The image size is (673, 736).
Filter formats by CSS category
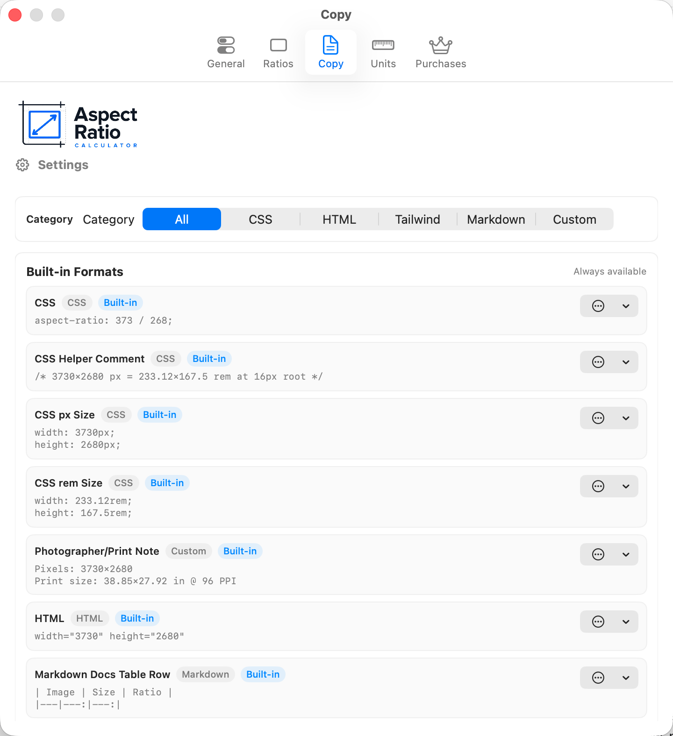tap(260, 219)
